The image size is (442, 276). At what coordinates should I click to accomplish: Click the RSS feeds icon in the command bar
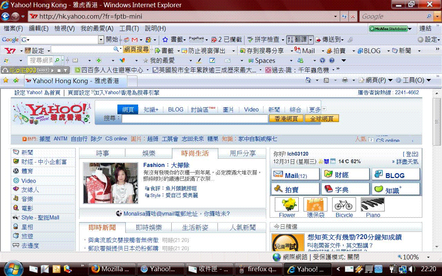326,80
